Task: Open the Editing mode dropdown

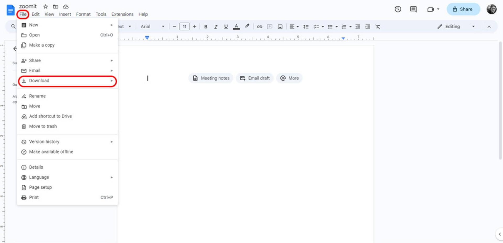Action: 456,27
